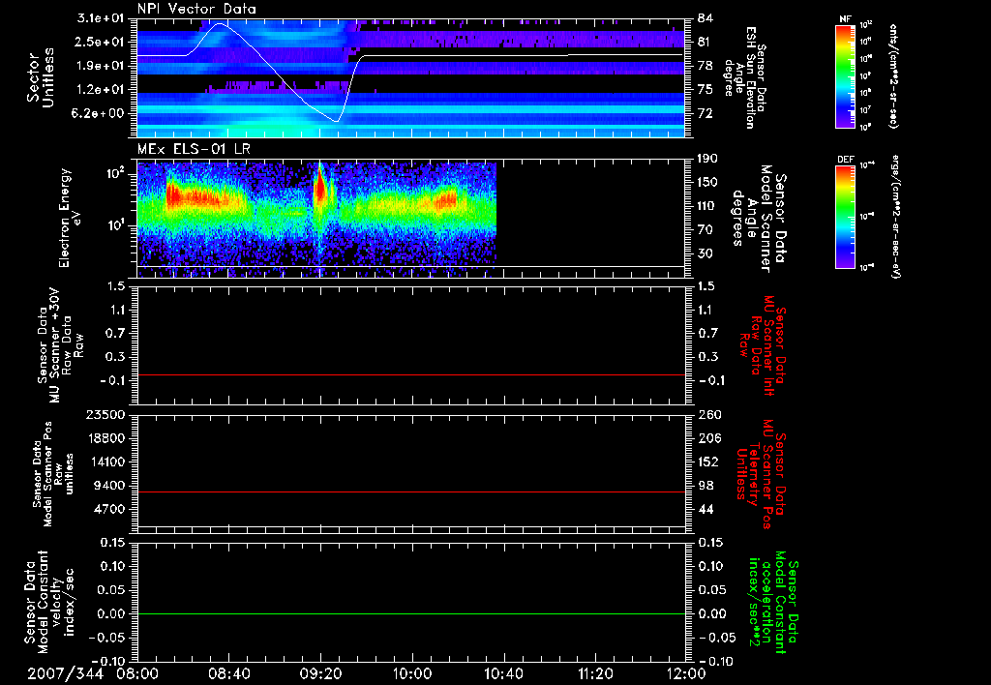Click the 09:20 time axis label
Image resolution: width=991 pixels, height=685 pixels.
[320, 672]
